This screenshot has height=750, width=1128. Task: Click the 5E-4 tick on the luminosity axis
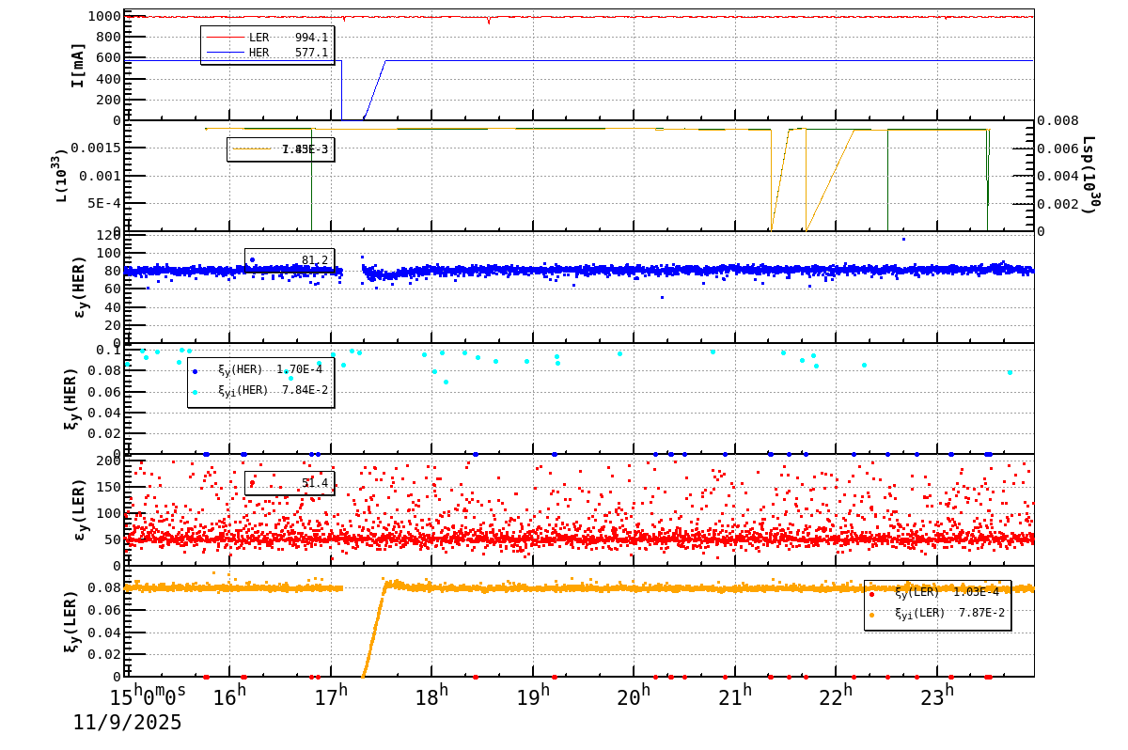[x=104, y=202]
